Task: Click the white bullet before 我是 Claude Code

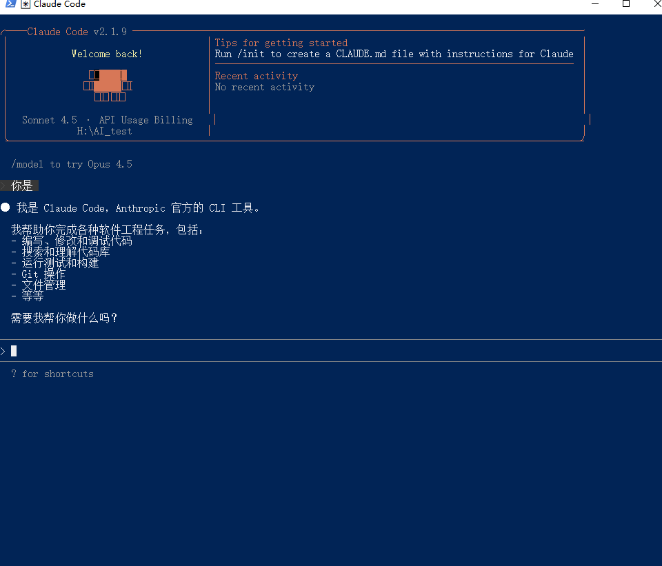Action: point(6,208)
